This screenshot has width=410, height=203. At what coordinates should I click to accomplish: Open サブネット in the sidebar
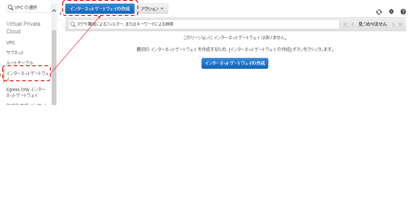click(x=15, y=53)
